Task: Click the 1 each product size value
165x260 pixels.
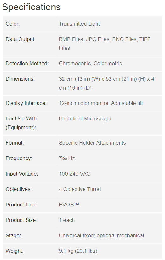Action: pyautogui.click(x=67, y=220)
